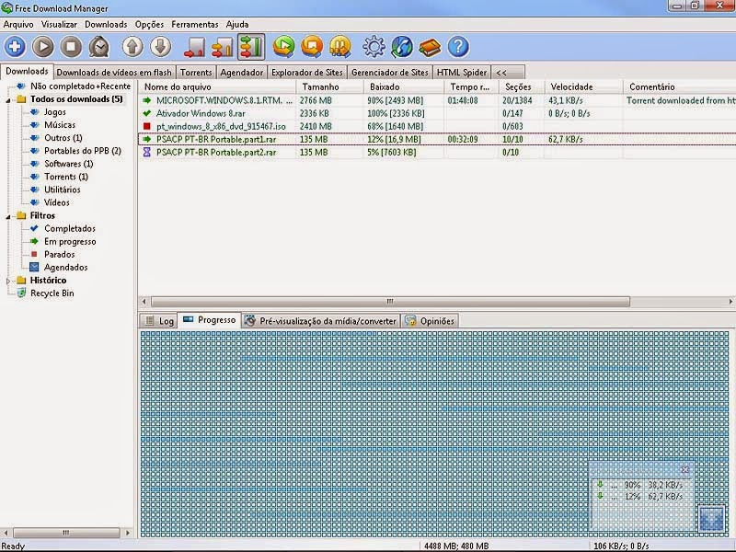Screen dimensions: 736x552
Task: Click floating drop box icon at bottom right
Action: click(x=711, y=519)
